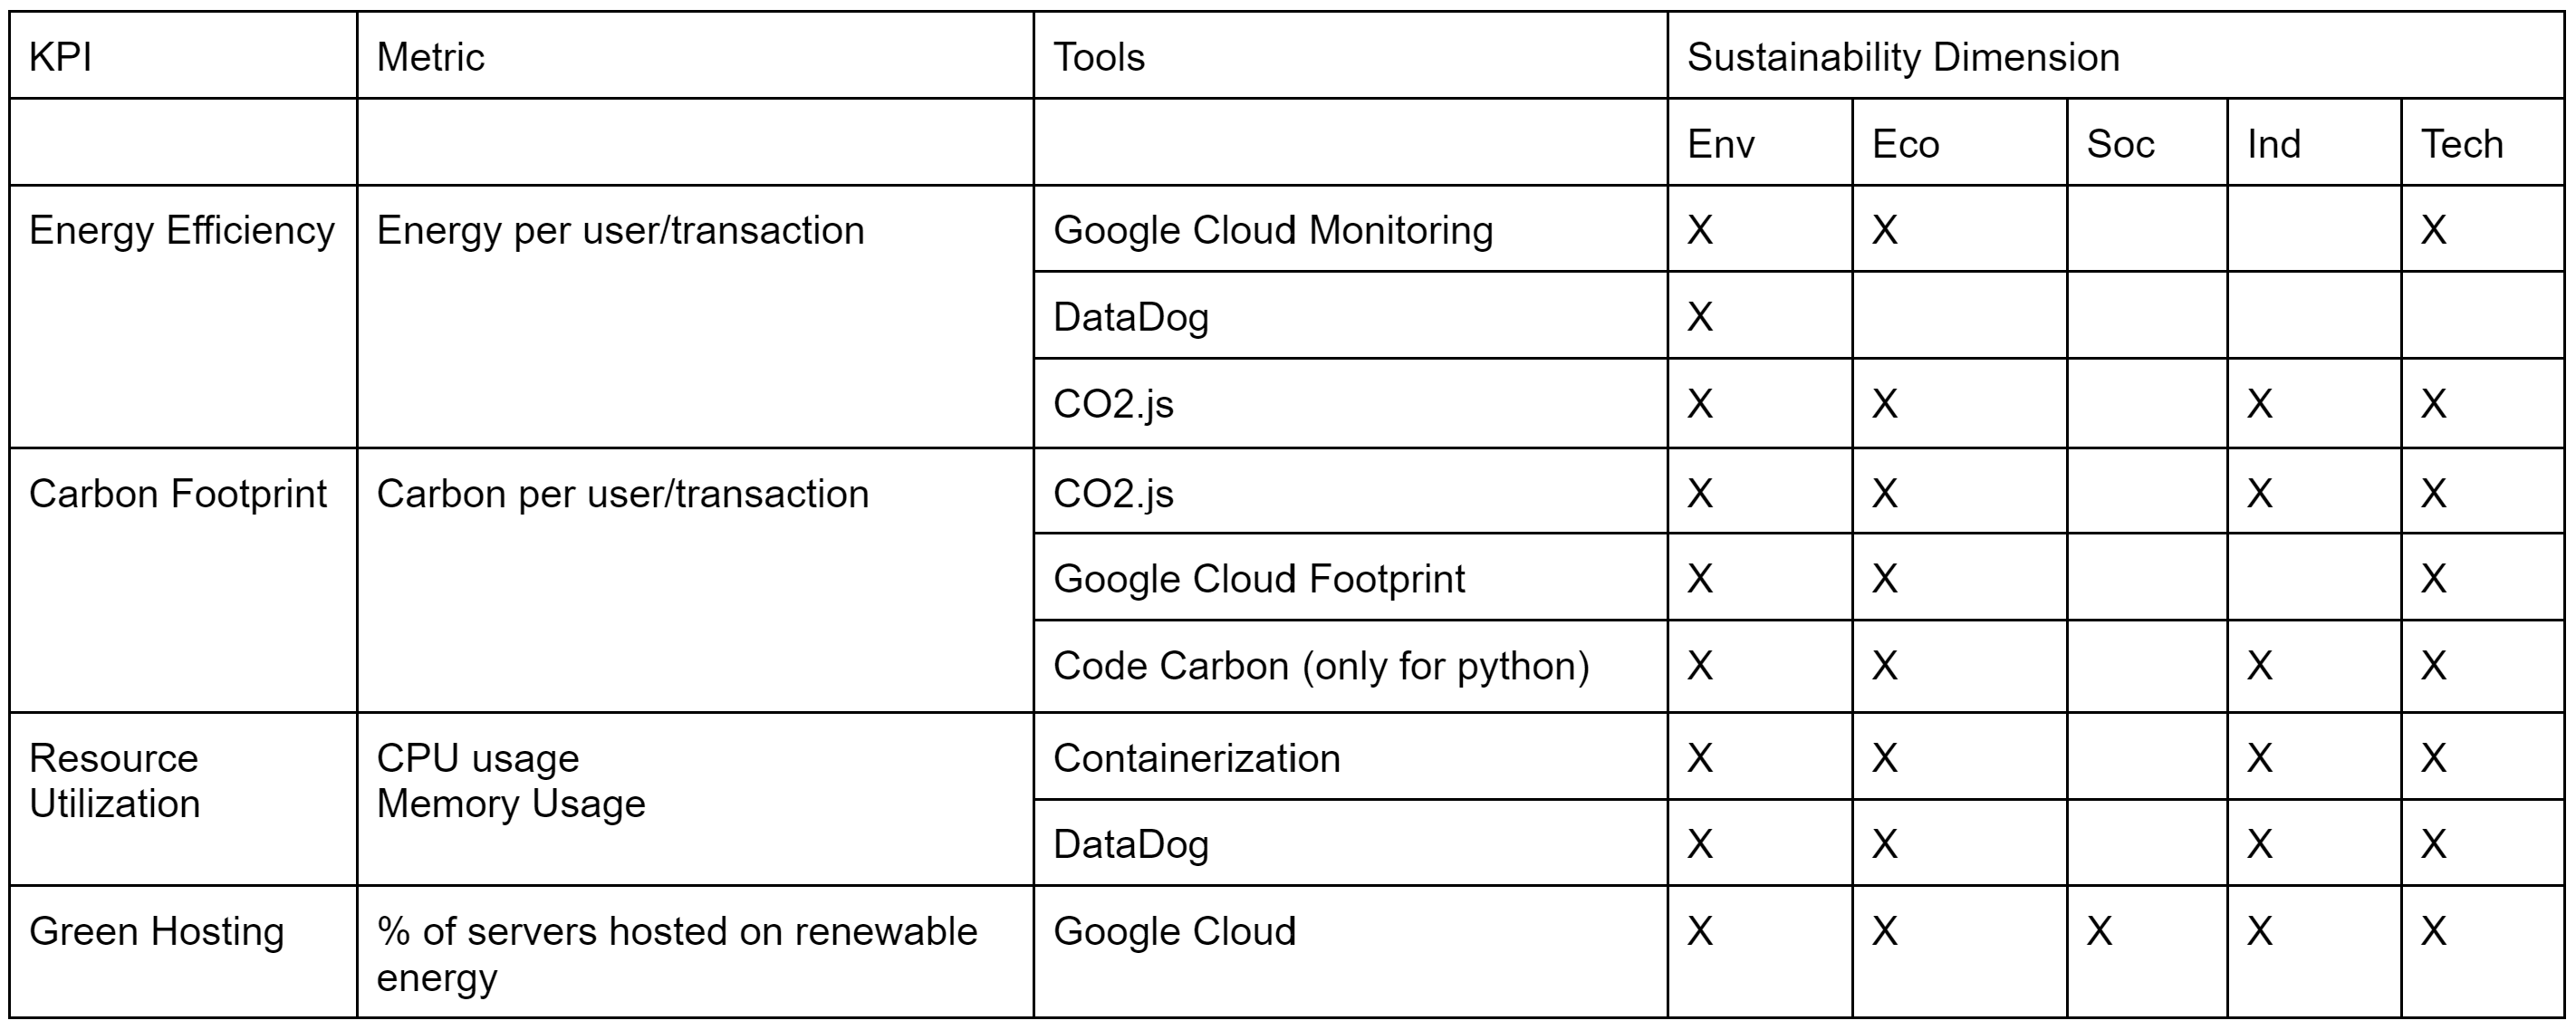Select the Sustainability Dimension header
This screenshot has width=2576, height=1030.
click(x=2115, y=56)
